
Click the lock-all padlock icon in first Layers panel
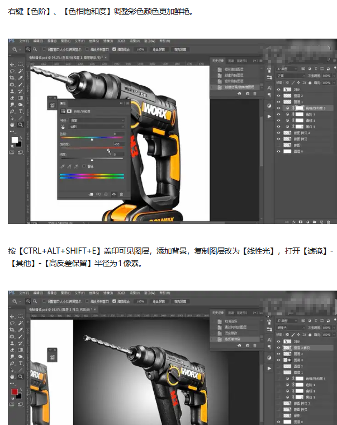310,83
